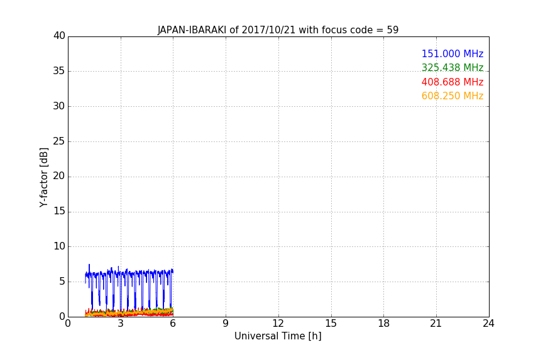Viewport: 543px width, 362px height.
Task: Select the 608.250 MHz legend label
Action: click(x=452, y=96)
